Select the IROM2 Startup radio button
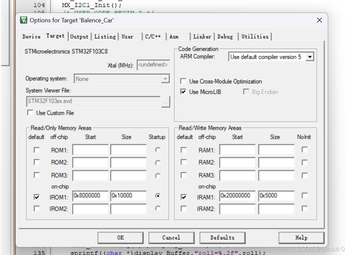Viewport: 346px width, 255px height. pos(158,208)
